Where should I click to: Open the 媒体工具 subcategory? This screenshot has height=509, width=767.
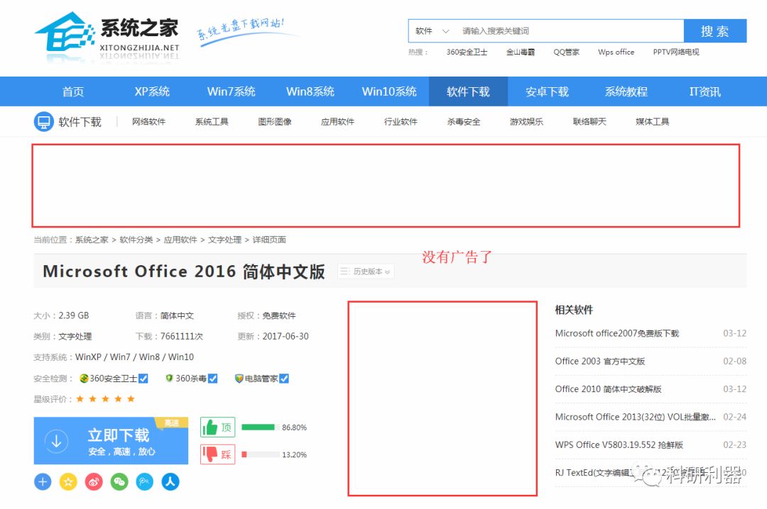coord(653,122)
